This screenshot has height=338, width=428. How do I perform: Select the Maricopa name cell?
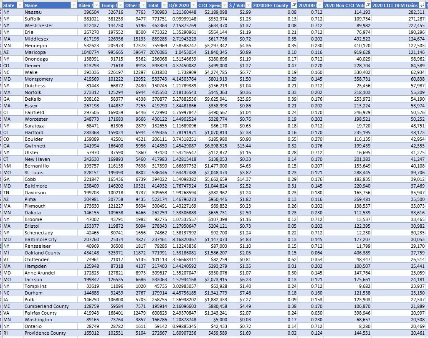[50, 52]
